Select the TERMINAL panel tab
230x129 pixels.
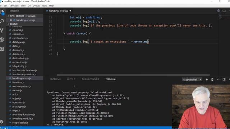(x=111, y=79)
